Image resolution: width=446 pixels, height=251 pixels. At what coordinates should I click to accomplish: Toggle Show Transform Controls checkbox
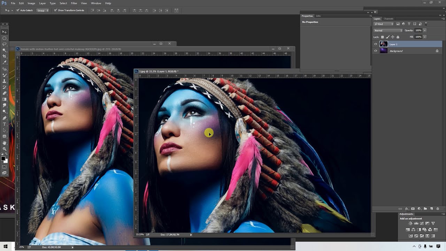coord(55,10)
